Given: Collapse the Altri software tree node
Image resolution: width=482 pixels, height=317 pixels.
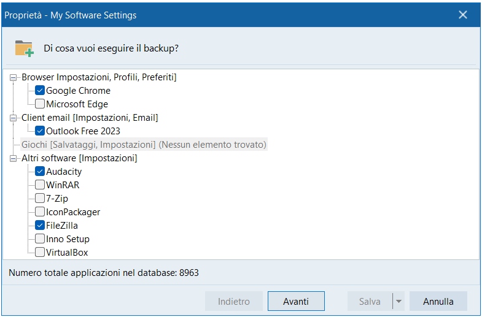Looking at the screenshot, I should (14, 158).
